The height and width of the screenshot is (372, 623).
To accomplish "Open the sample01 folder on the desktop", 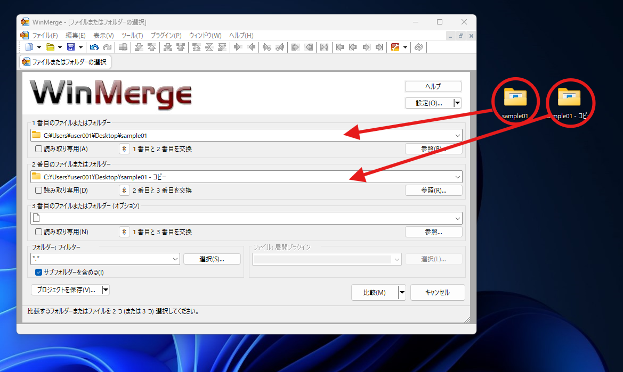I will tap(515, 97).
